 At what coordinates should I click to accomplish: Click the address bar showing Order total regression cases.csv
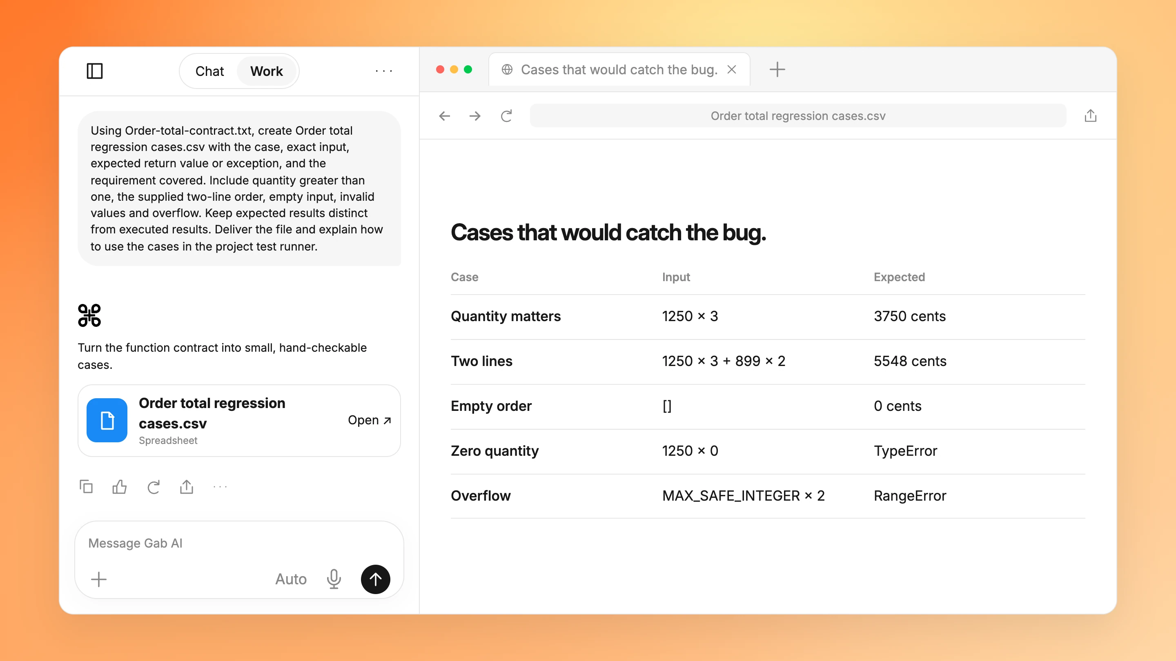pyautogui.click(x=797, y=116)
